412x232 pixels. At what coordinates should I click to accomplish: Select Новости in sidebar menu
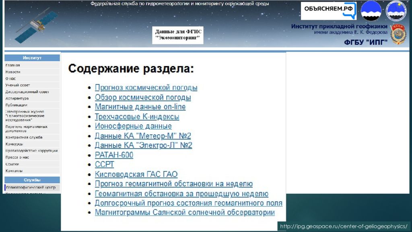click(x=32, y=72)
